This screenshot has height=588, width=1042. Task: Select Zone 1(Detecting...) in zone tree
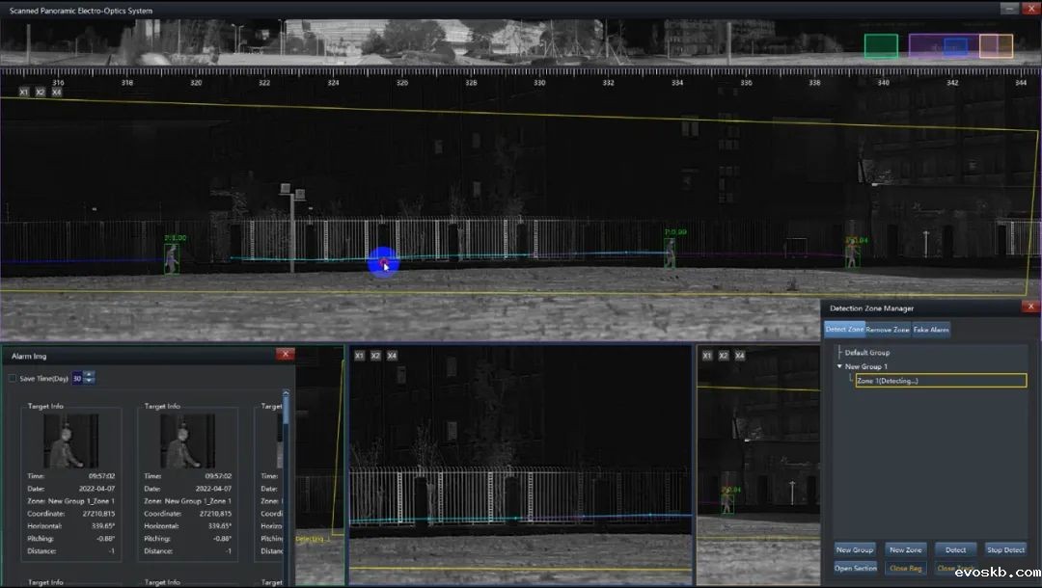941,381
